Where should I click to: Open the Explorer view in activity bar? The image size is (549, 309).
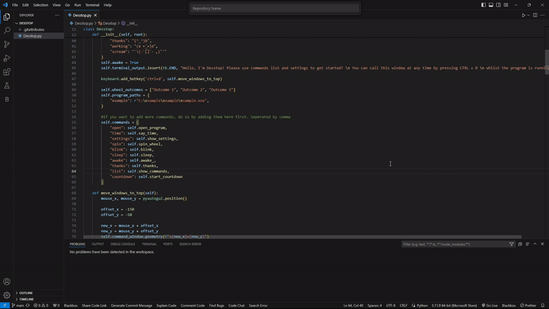point(7,16)
